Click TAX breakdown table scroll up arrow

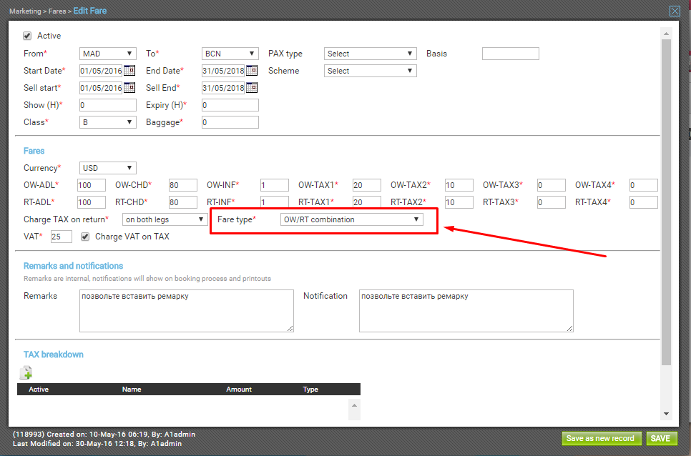354,405
